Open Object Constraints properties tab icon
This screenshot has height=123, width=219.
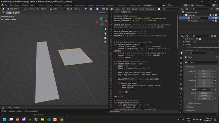pos(181,105)
